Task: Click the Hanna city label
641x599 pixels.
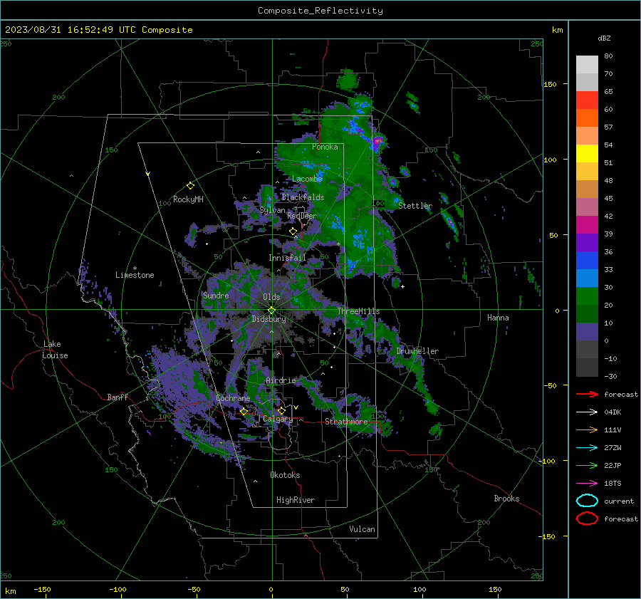Action: pyautogui.click(x=498, y=318)
